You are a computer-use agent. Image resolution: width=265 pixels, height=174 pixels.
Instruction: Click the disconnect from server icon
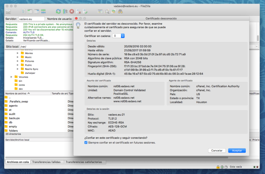(x=78, y=11)
